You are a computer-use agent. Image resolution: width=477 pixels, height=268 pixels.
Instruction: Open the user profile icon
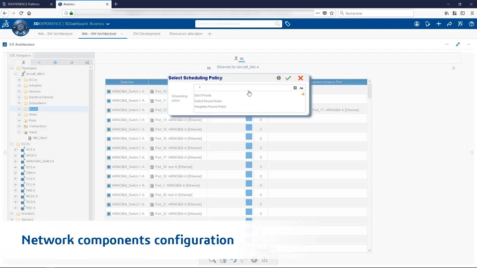point(417,24)
